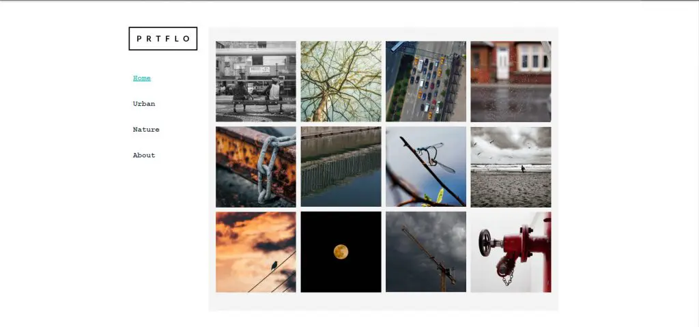Image resolution: width=699 pixels, height=327 pixels.
Task: Open the rusty chain photo
Action: pos(256,167)
